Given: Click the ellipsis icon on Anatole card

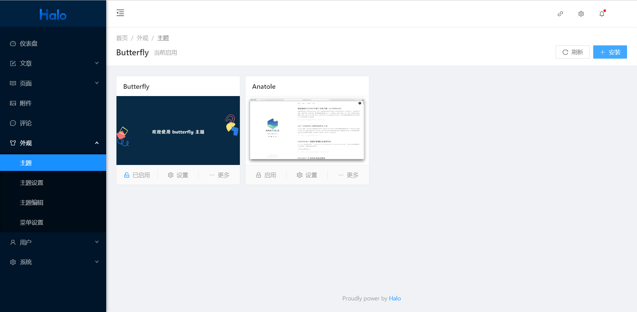Looking at the screenshot, I should pyautogui.click(x=341, y=175).
